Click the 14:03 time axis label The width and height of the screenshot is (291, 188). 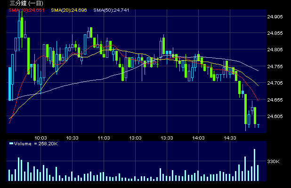[x=198, y=138]
